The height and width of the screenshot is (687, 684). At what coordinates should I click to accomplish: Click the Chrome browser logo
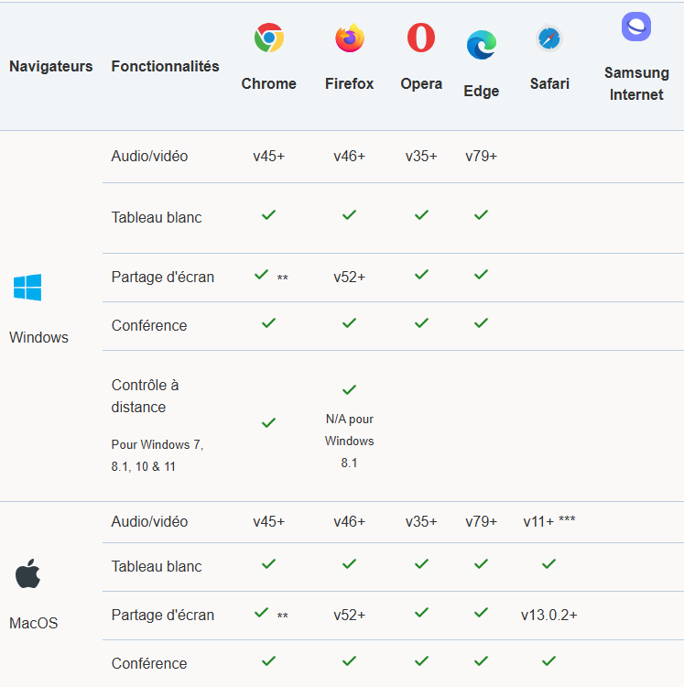pyautogui.click(x=268, y=38)
